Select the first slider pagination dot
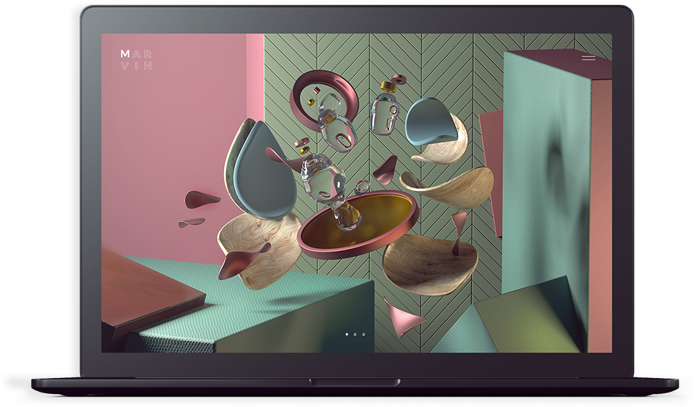This screenshot has height=407, width=694. click(x=347, y=335)
